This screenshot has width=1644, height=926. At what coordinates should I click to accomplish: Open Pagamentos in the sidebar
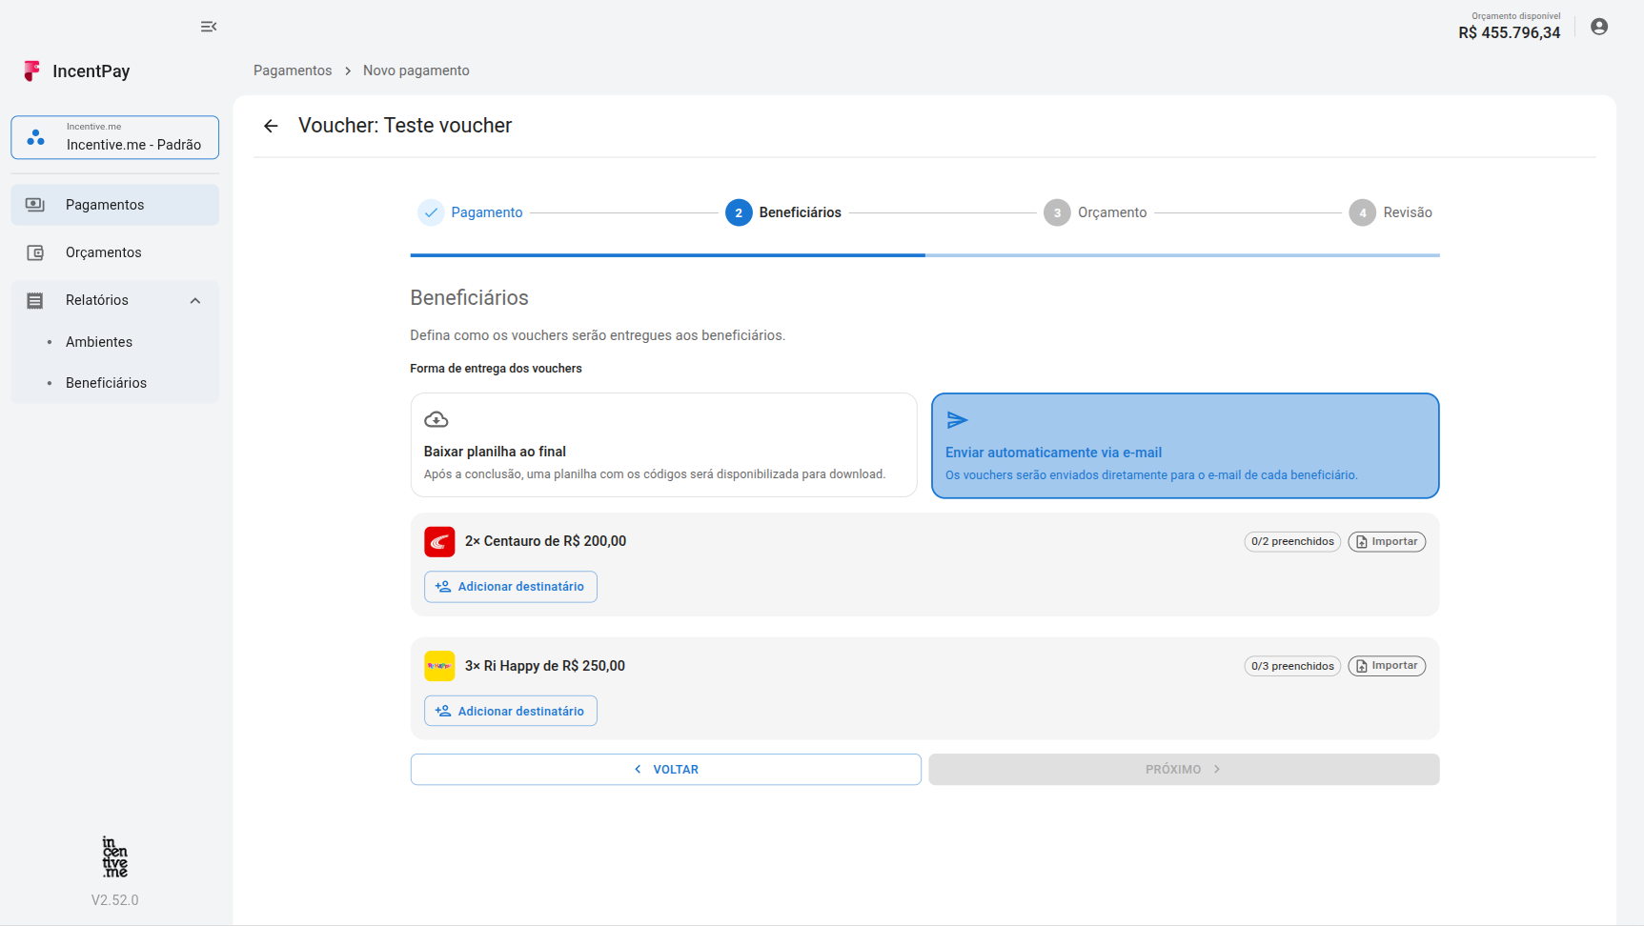(115, 205)
